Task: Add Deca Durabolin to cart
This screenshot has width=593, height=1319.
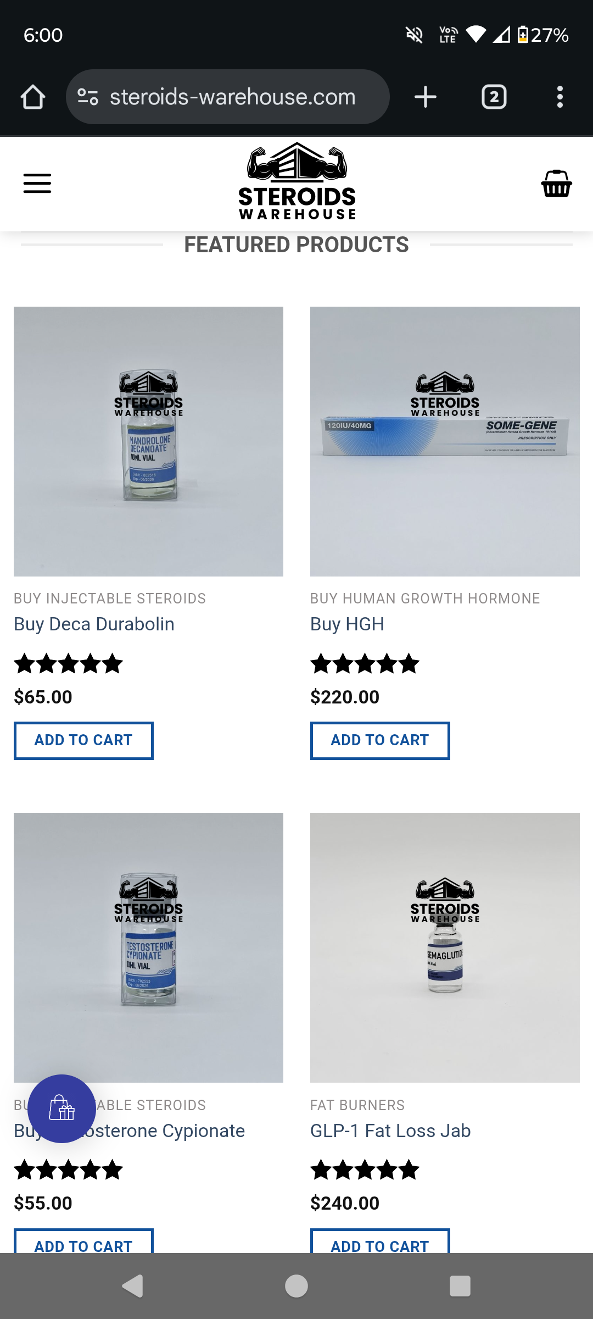Action: [x=83, y=740]
